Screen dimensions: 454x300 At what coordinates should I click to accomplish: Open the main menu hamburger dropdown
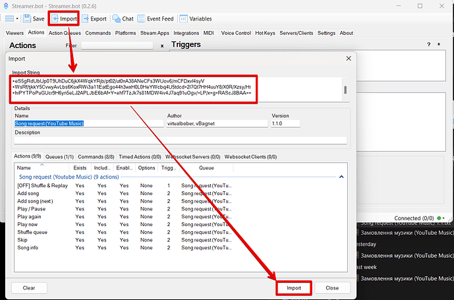pos(12,19)
